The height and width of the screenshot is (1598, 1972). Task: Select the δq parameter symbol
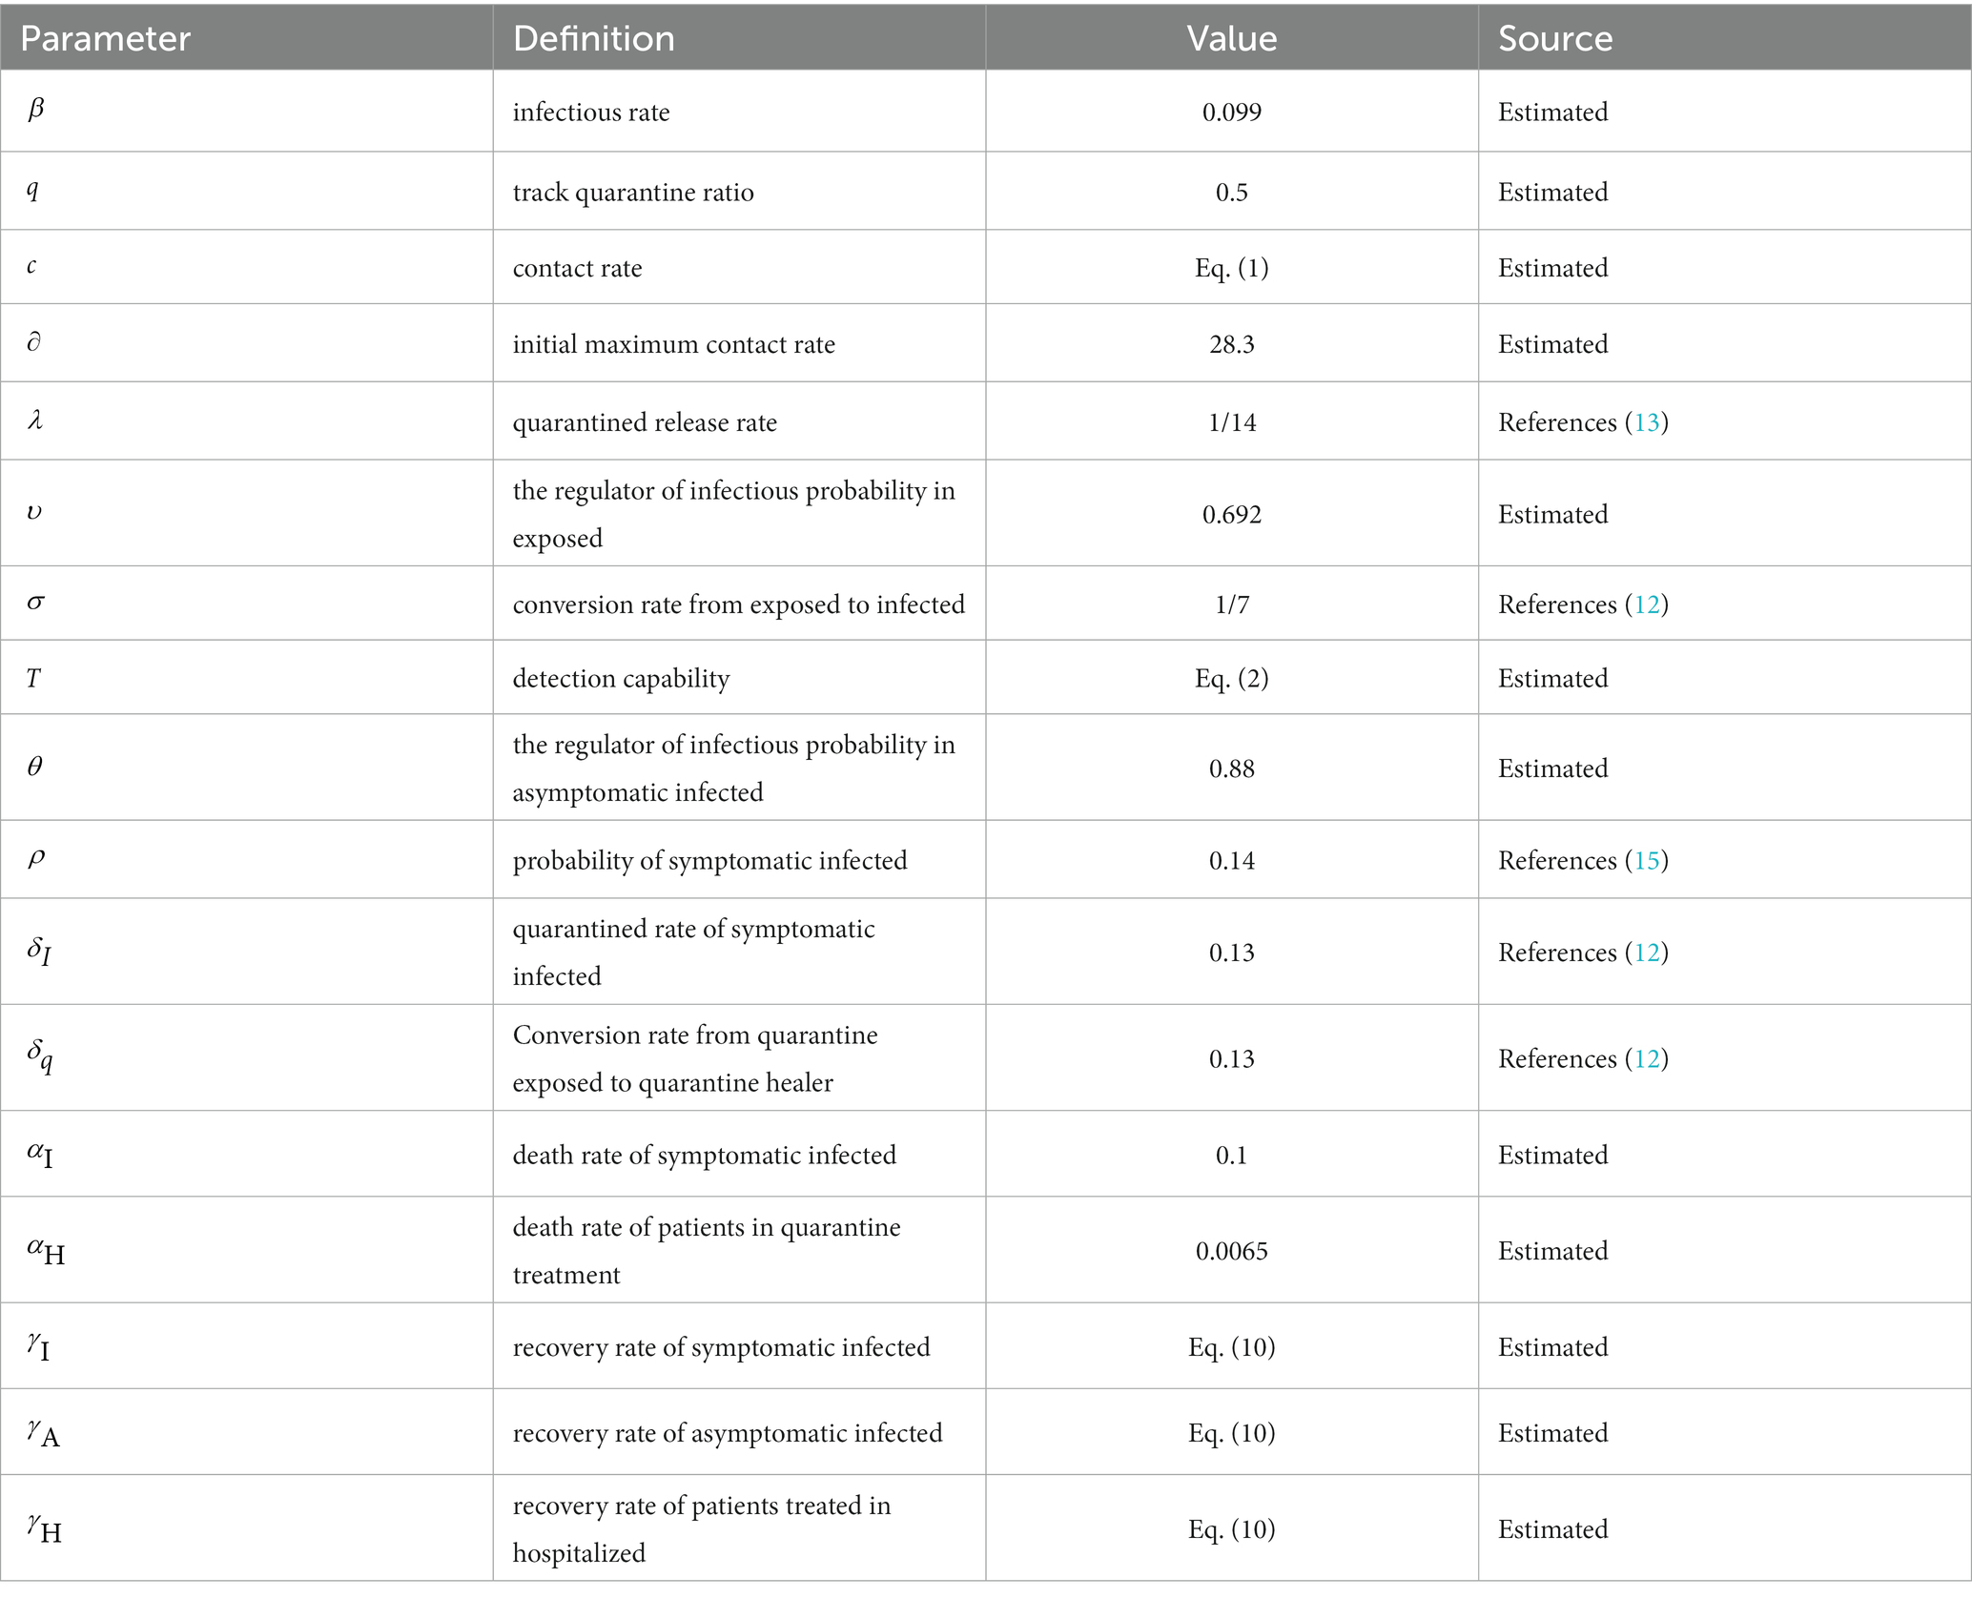coord(40,1055)
